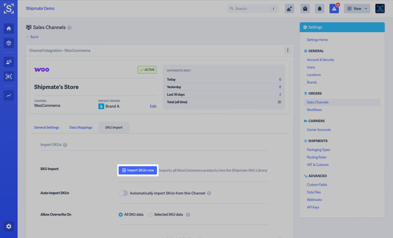
Task: Click the 'Yesterday' shipments row
Action: 224,87
